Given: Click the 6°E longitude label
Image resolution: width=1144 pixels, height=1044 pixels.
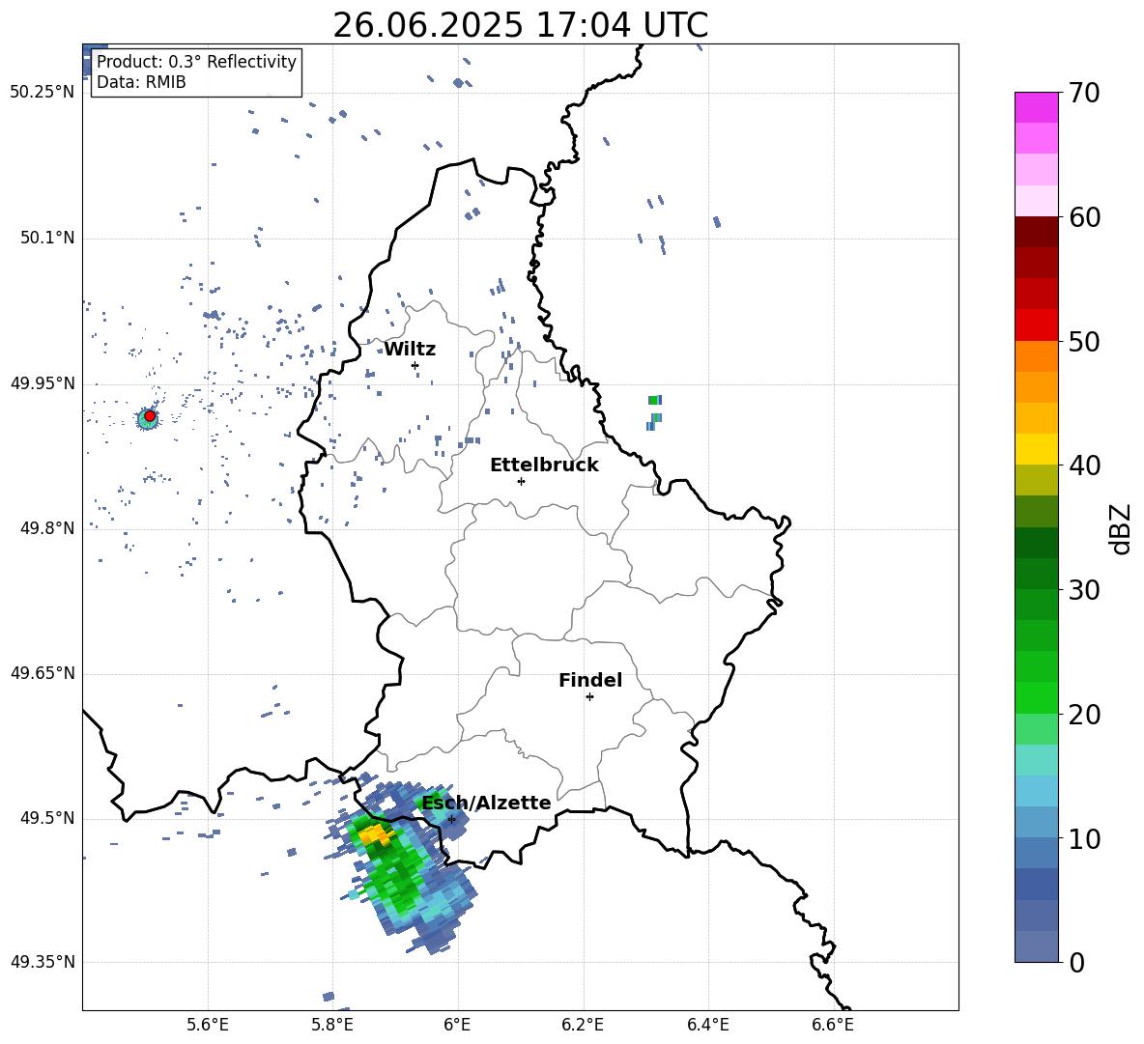Looking at the screenshot, I should click(x=457, y=1025).
